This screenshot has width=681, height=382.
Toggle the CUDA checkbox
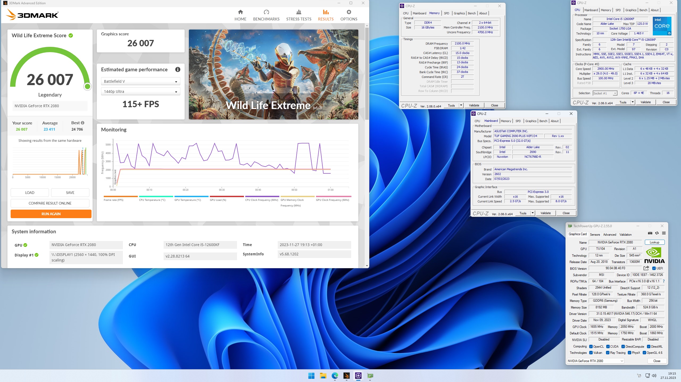tap(608, 347)
